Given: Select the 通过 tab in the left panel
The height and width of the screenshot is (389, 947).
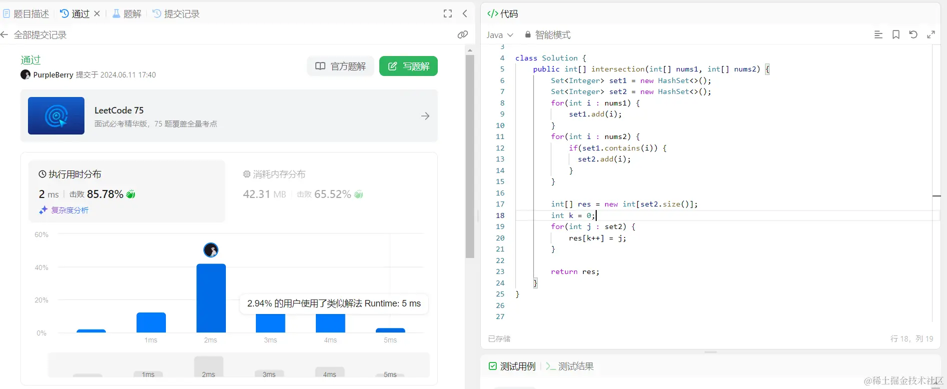Looking at the screenshot, I should click(75, 13).
